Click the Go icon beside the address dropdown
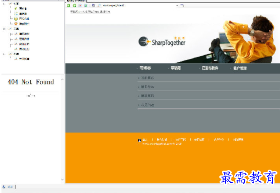The height and width of the screenshot is (193, 280). click(x=182, y=6)
